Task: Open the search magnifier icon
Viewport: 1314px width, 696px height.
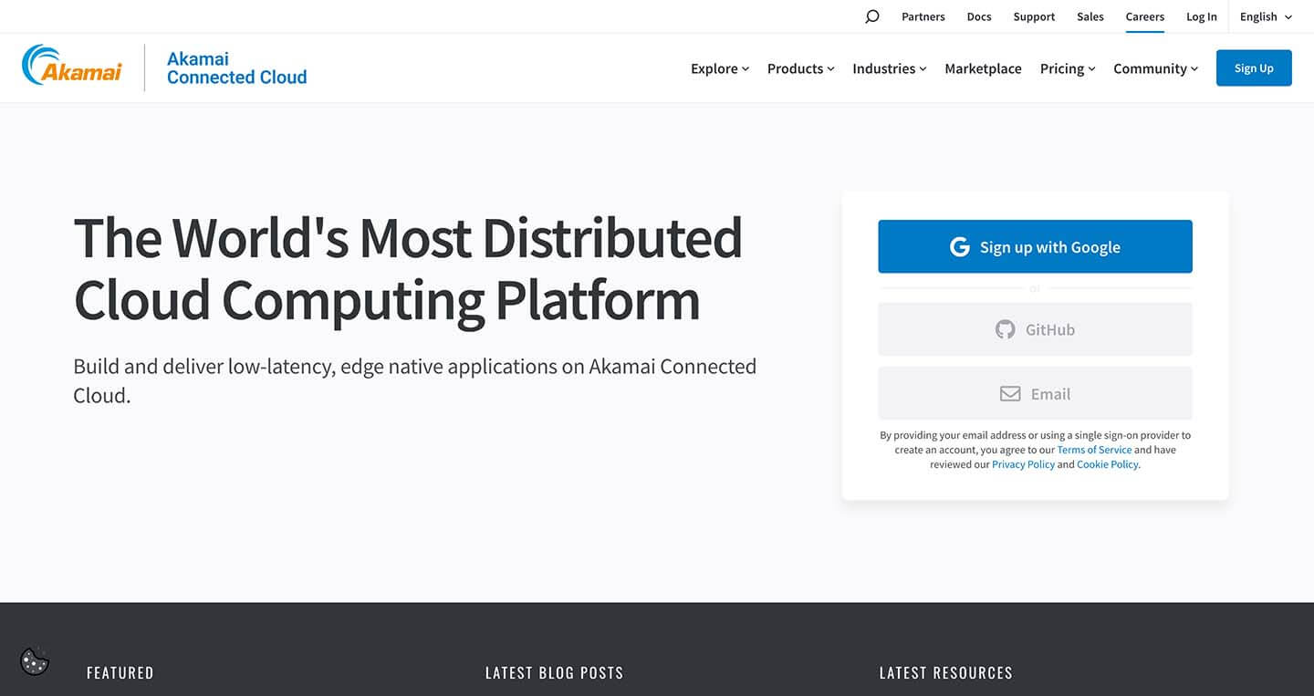Action: point(871,16)
